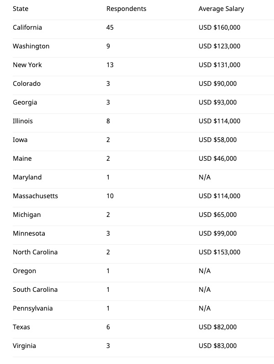Click the Average Salary column header
Viewport: 274px width, 364px height.
[x=221, y=9]
